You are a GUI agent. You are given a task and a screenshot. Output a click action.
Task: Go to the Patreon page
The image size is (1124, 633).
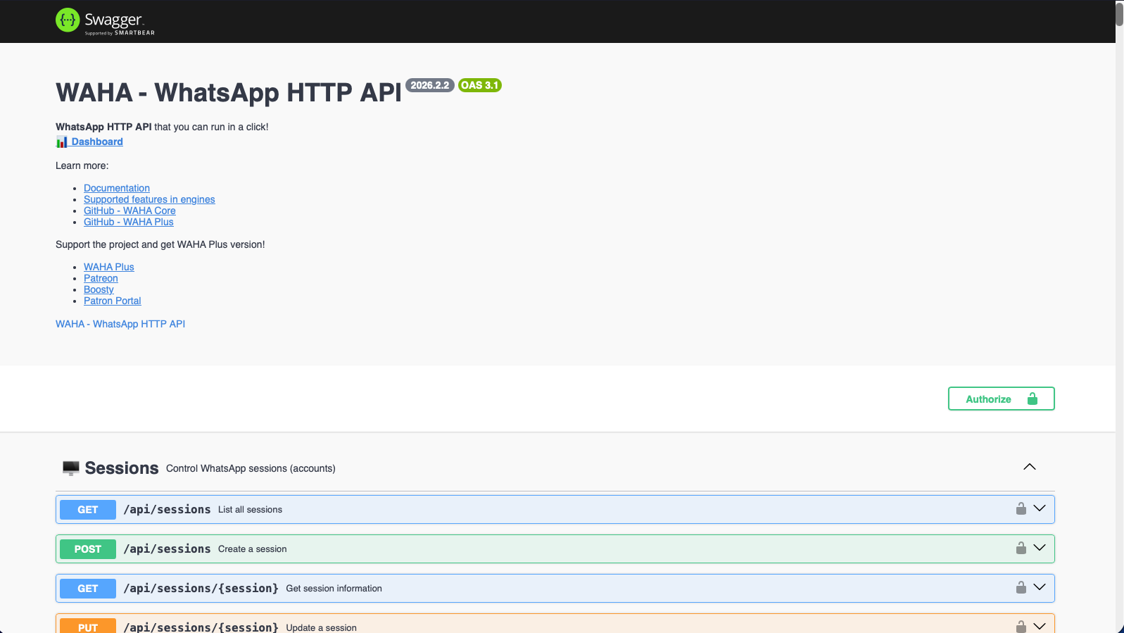point(101,278)
